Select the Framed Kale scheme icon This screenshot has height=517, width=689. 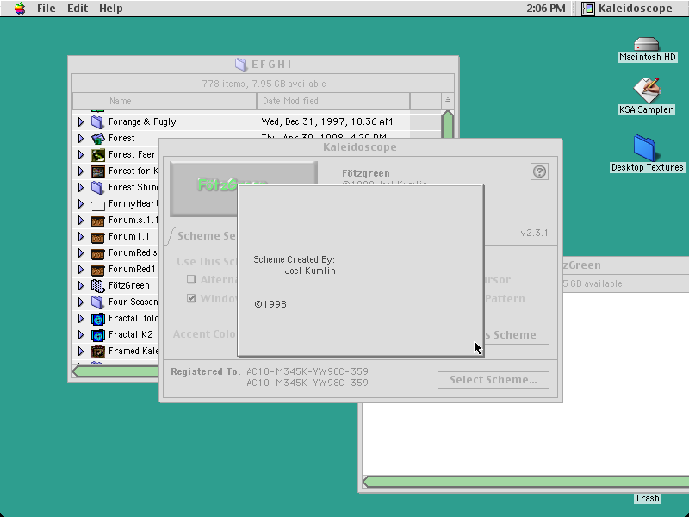(x=97, y=352)
